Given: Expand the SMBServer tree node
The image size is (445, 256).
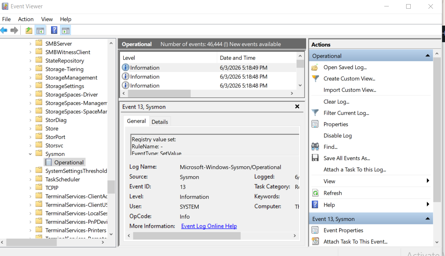Looking at the screenshot, I should pos(30,44).
